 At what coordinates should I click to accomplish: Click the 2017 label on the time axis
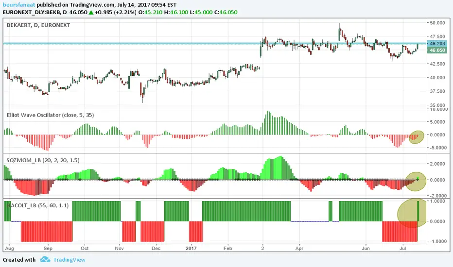[191, 248]
